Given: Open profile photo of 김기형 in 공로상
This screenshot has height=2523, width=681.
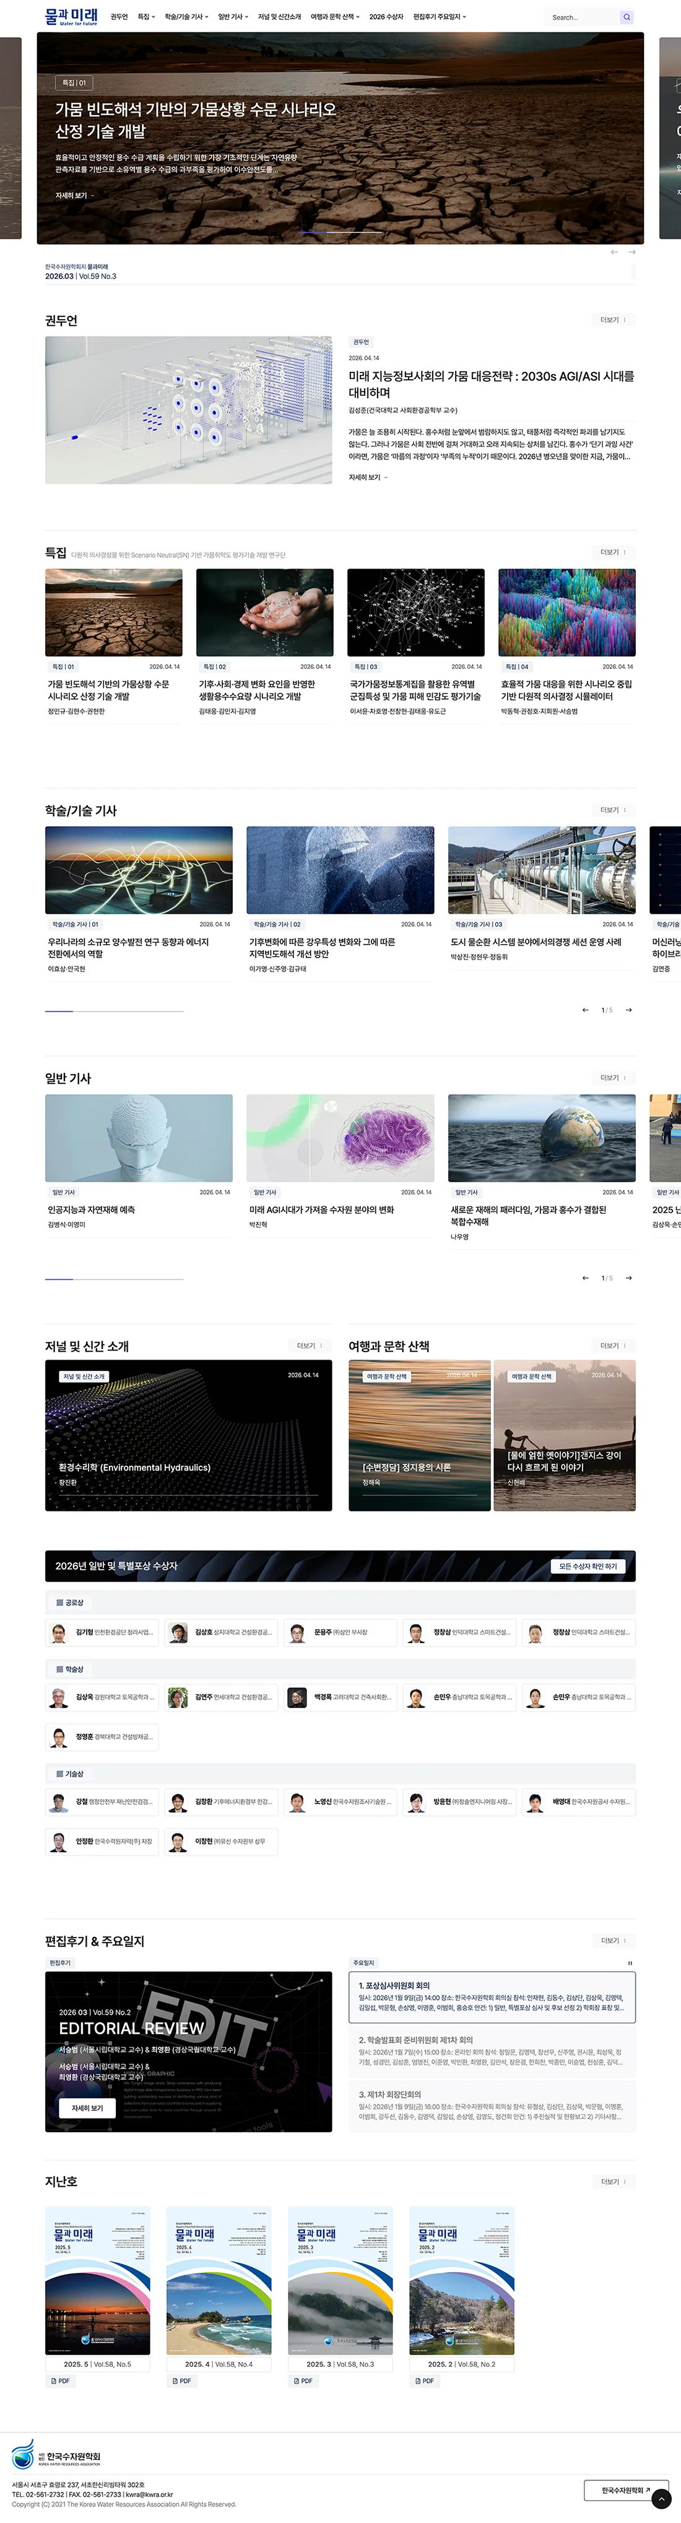Looking at the screenshot, I should [x=59, y=1633].
